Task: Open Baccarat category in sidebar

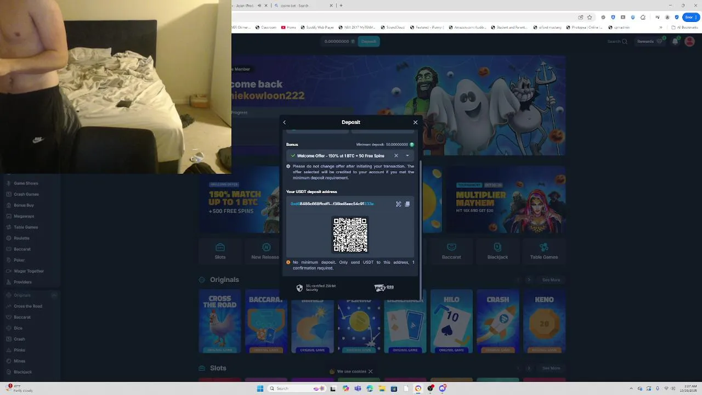Action: pos(22,249)
